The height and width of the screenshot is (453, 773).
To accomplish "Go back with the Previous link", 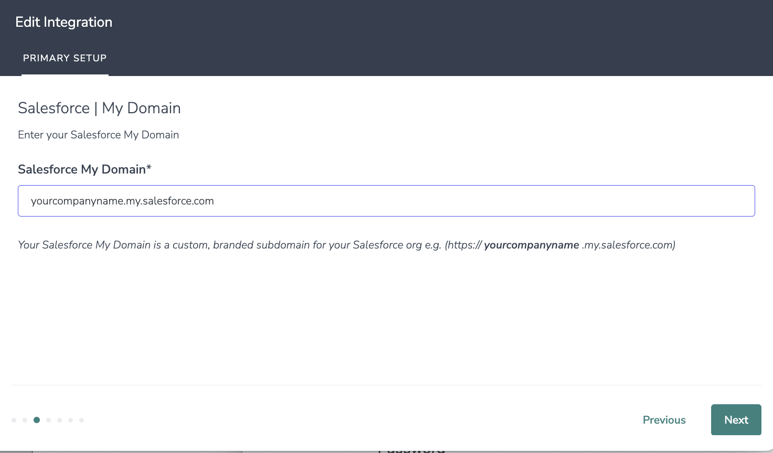I will pyautogui.click(x=664, y=420).
